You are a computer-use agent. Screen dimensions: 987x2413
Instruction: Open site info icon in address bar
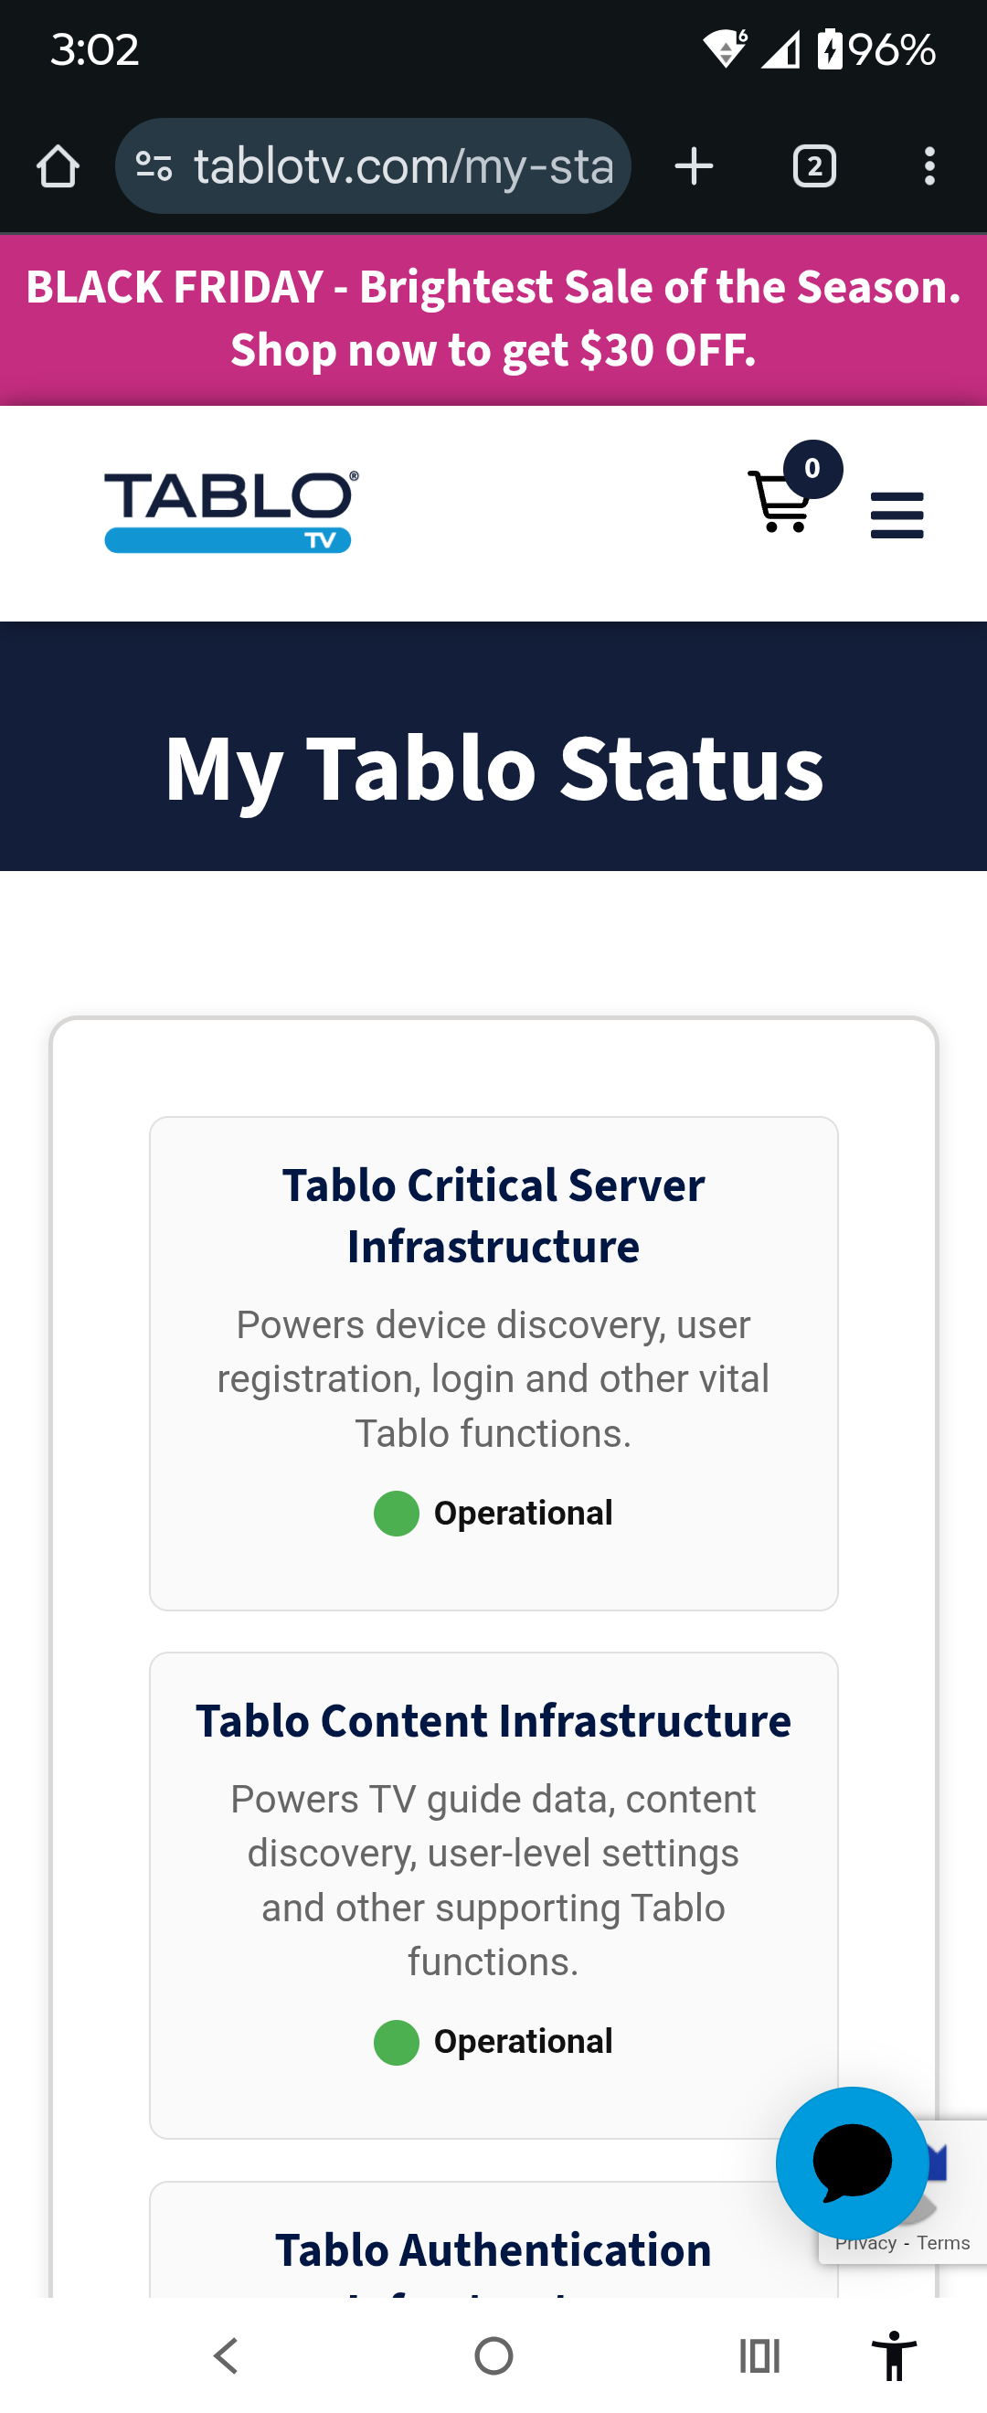(154, 166)
